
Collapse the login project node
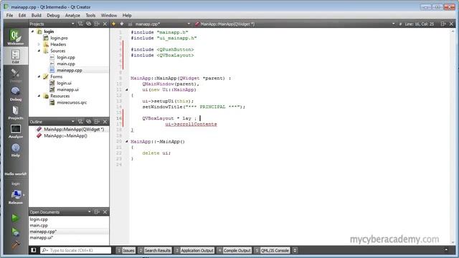(x=33, y=32)
